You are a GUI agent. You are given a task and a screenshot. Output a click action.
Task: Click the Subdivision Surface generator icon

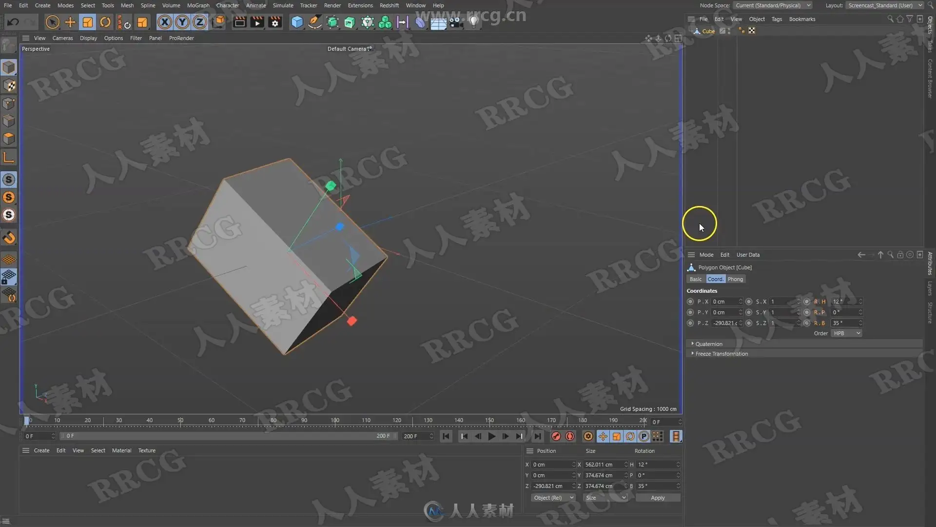(x=333, y=22)
